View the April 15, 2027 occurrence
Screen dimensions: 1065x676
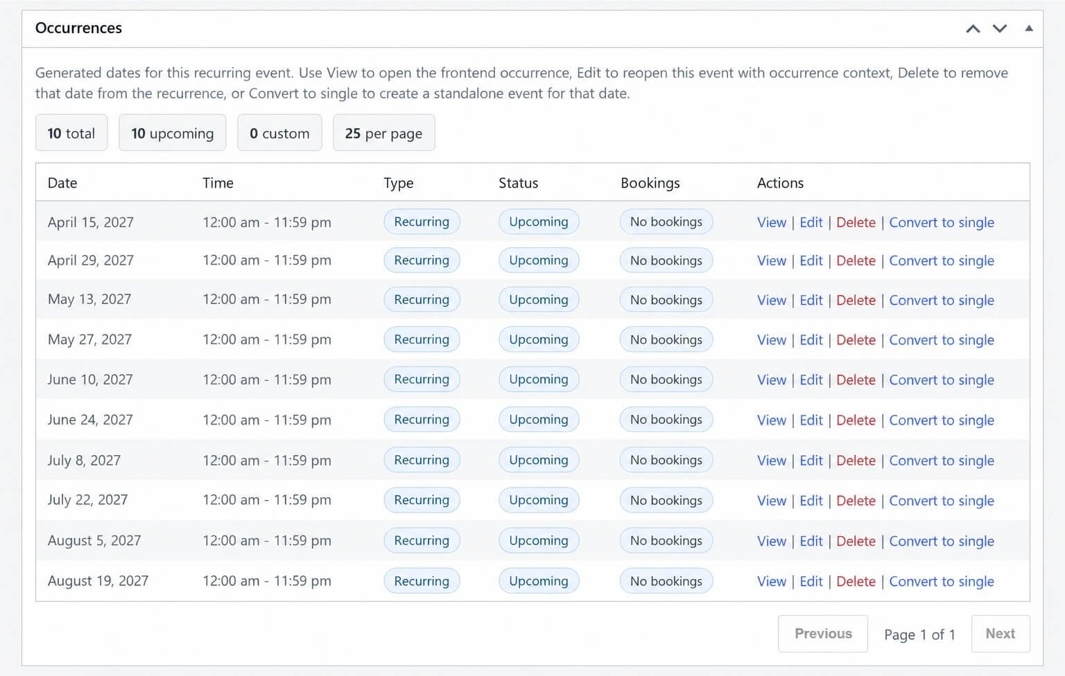[772, 222]
